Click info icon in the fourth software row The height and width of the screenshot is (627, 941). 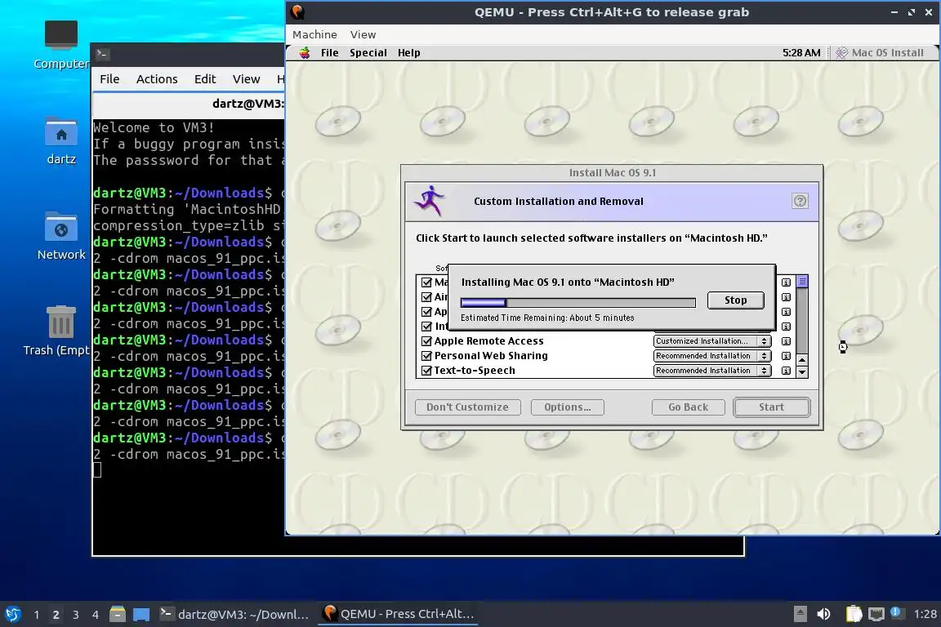786,327
